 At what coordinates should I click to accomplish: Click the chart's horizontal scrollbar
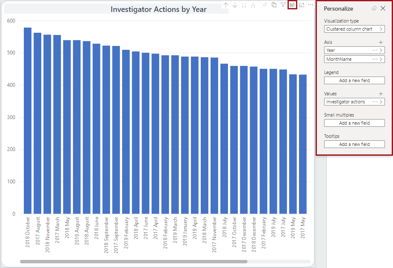click(x=134, y=262)
